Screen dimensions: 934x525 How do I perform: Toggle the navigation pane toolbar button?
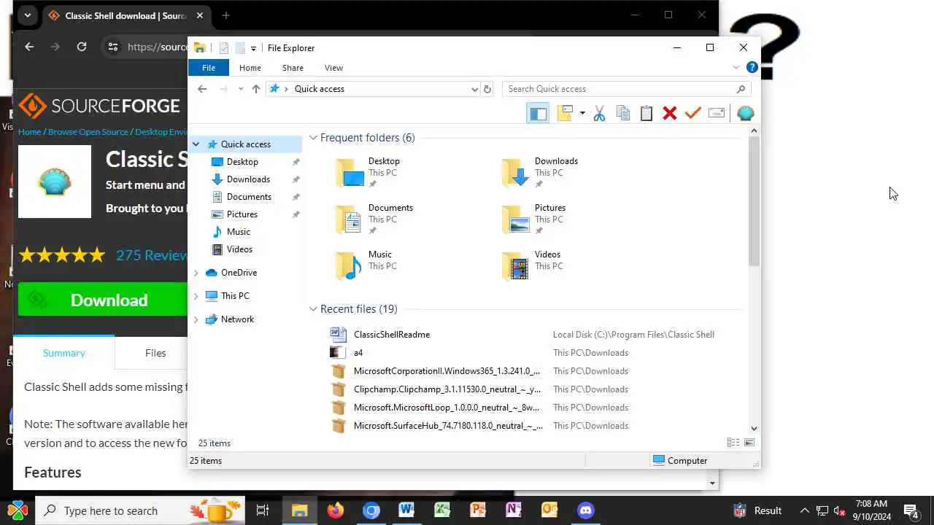(x=538, y=113)
